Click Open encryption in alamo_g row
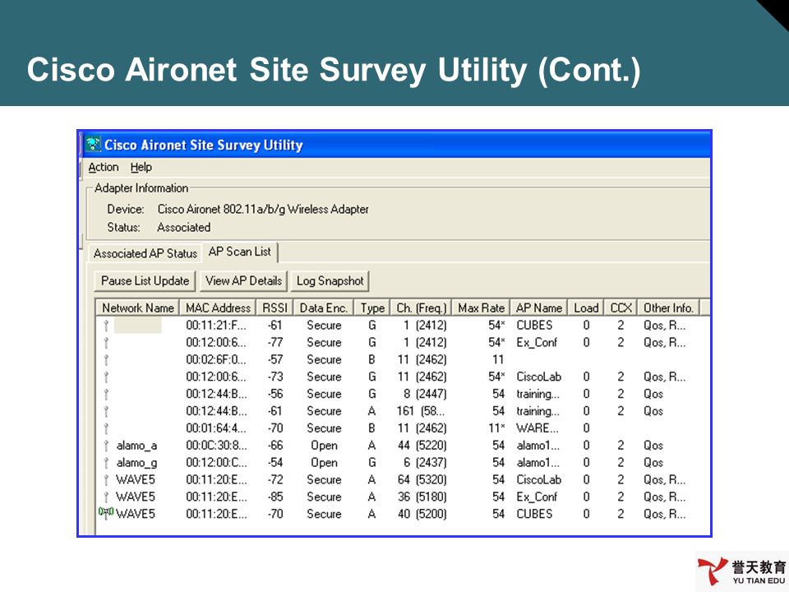The image size is (789, 592). [324, 463]
